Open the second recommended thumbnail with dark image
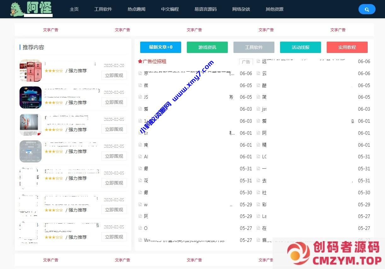 pyautogui.click(x=31, y=97)
